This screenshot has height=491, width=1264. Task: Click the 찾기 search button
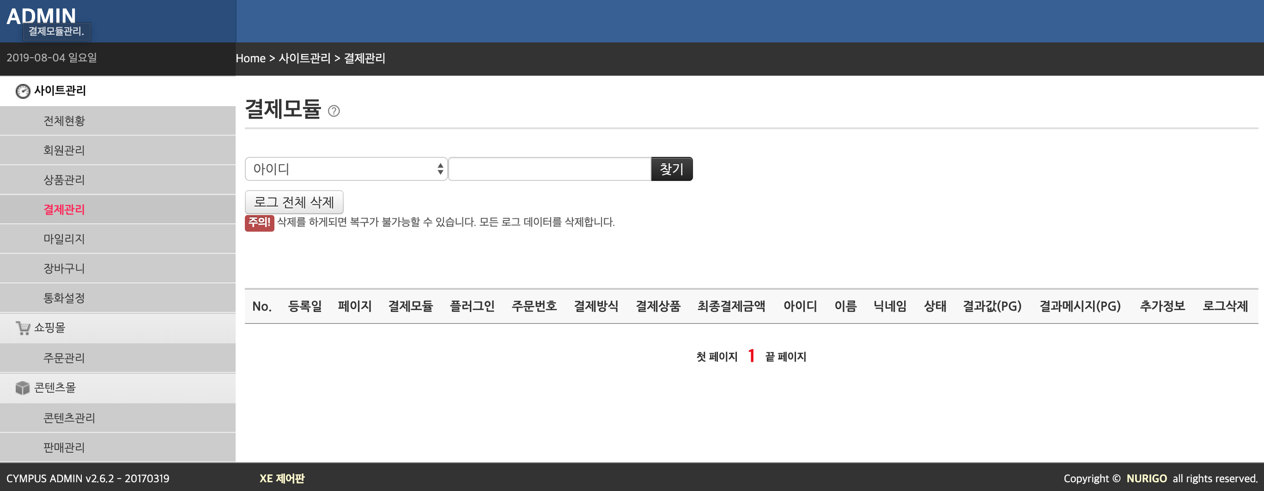[x=672, y=169]
